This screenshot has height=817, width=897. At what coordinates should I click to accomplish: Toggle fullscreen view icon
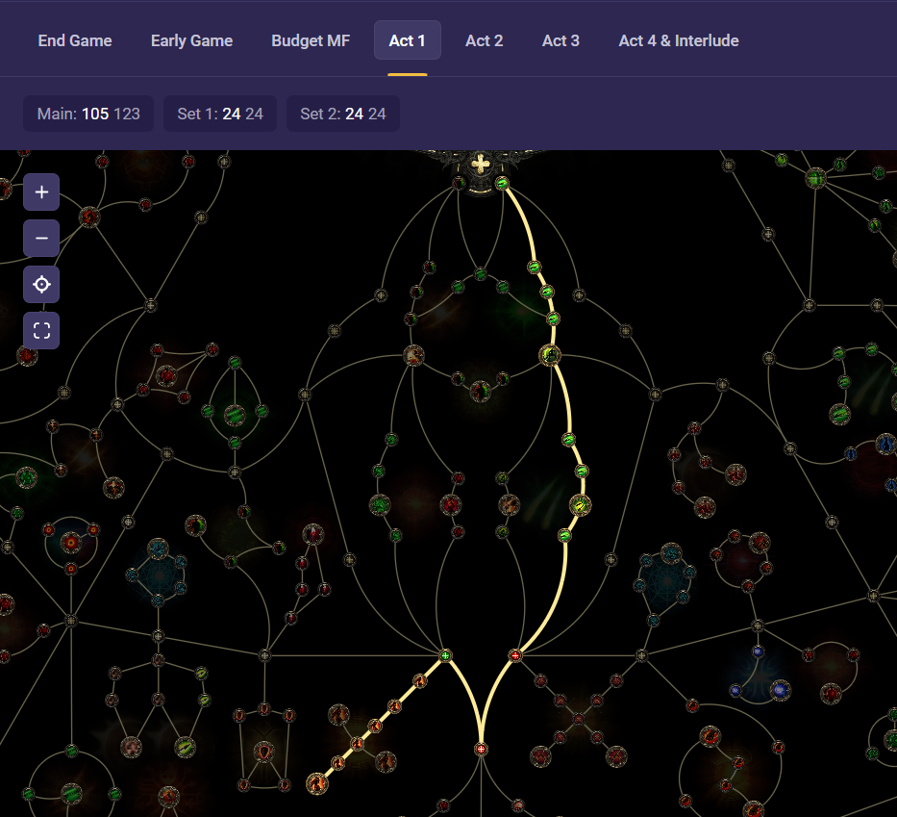[x=41, y=331]
